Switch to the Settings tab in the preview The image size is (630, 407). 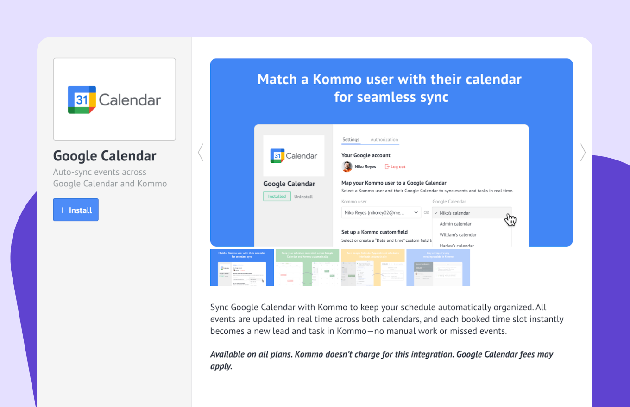[x=351, y=140]
